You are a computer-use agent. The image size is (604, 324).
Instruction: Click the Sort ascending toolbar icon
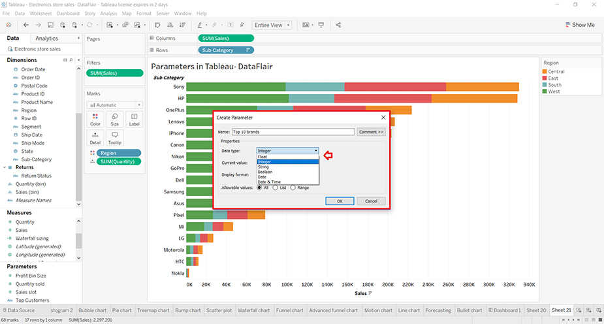point(170,25)
